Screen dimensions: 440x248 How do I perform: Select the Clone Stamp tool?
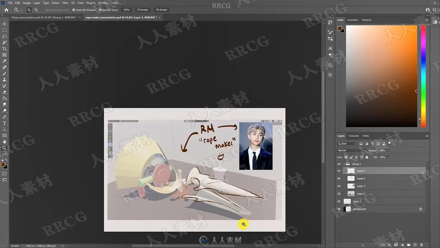coord(5,80)
